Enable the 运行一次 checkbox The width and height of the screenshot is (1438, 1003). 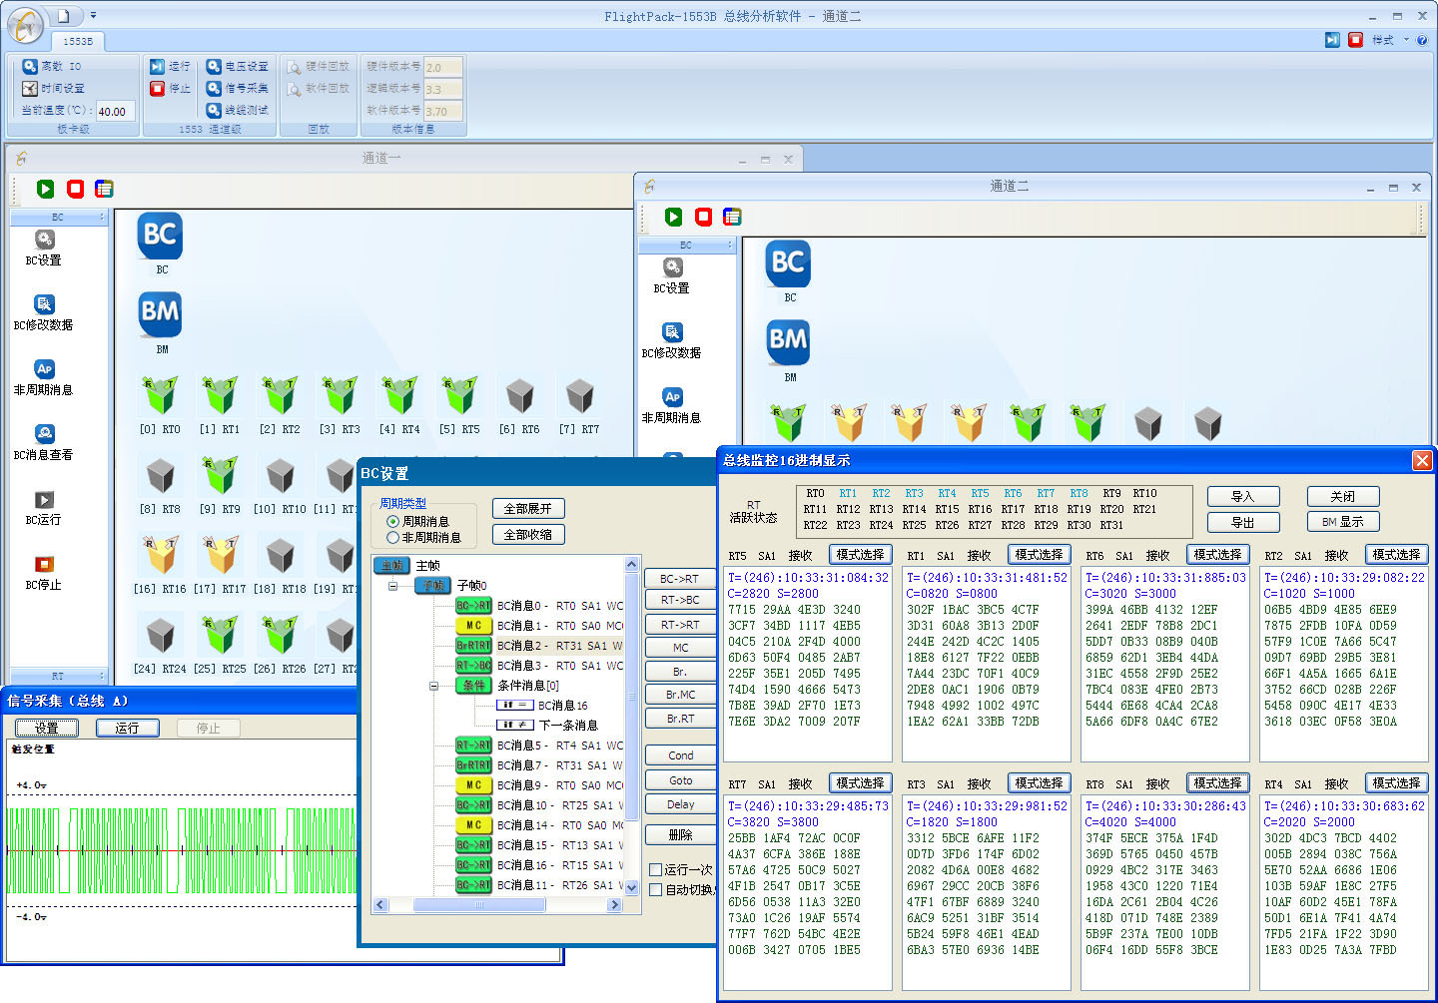pos(656,869)
